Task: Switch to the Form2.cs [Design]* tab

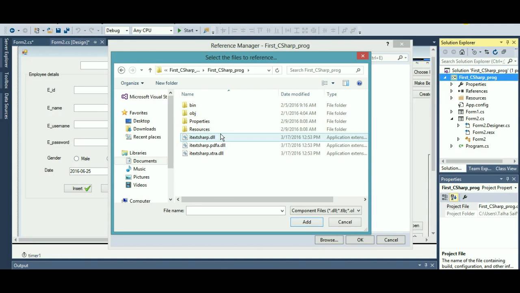Action: pos(71,42)
